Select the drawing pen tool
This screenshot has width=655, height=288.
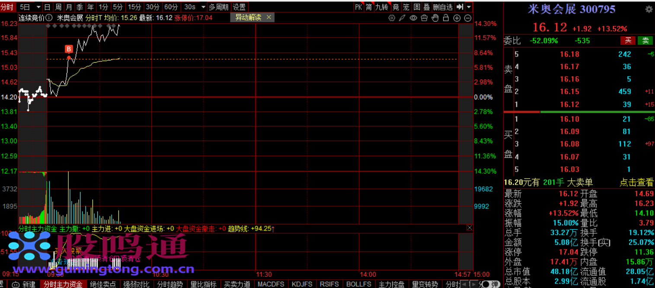403,18
